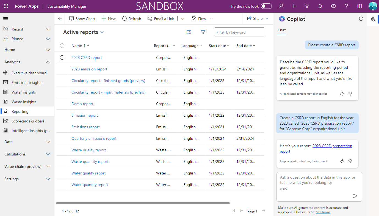The image size is (379, 216).
Task: Reset the Copilot chat with refresh icon
Action: tap(361, 19)
